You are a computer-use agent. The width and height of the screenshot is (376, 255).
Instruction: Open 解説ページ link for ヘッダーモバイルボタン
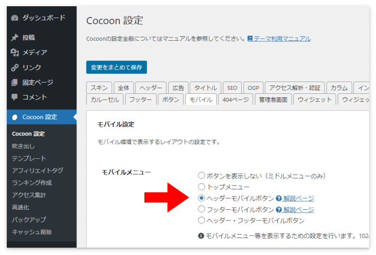298,198
